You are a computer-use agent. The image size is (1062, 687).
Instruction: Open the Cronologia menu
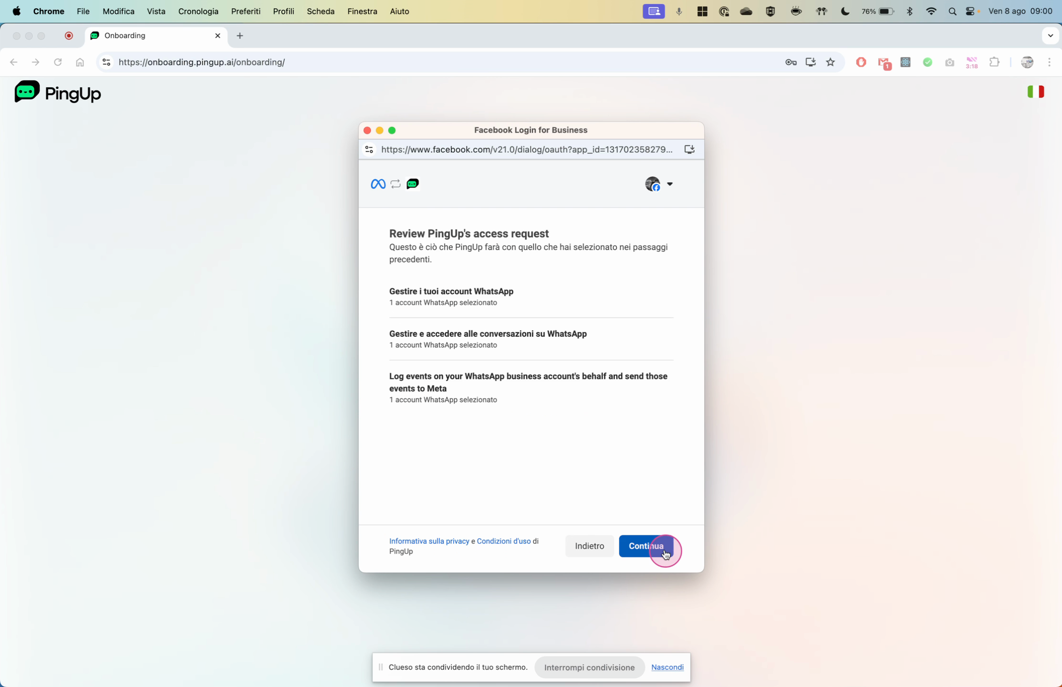pyautogui.click(x=198, y=11)
